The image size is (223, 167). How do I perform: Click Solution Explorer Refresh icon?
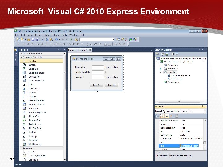167,54
